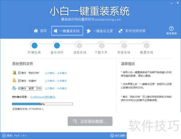Open 使用帮助 question mark icon

coord(171,29)
